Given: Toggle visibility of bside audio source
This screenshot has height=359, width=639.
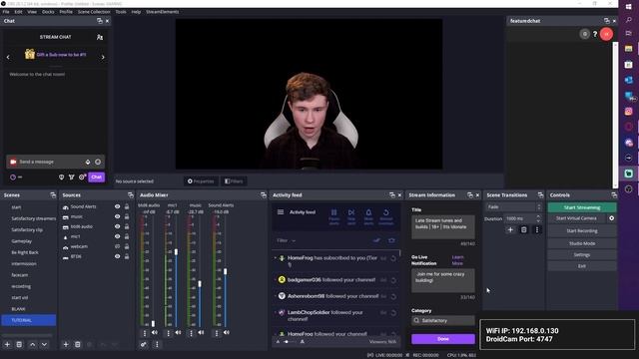Looking at the screenshot, I should click(118, 226).
